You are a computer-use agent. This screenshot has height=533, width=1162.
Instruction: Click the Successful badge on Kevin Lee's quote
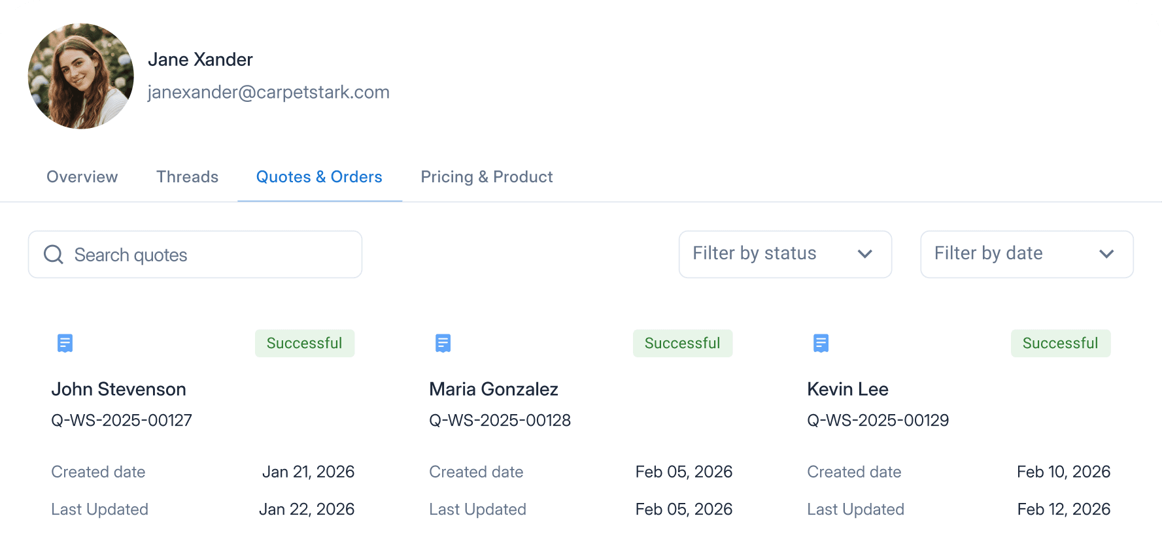tap(1060, 344)
